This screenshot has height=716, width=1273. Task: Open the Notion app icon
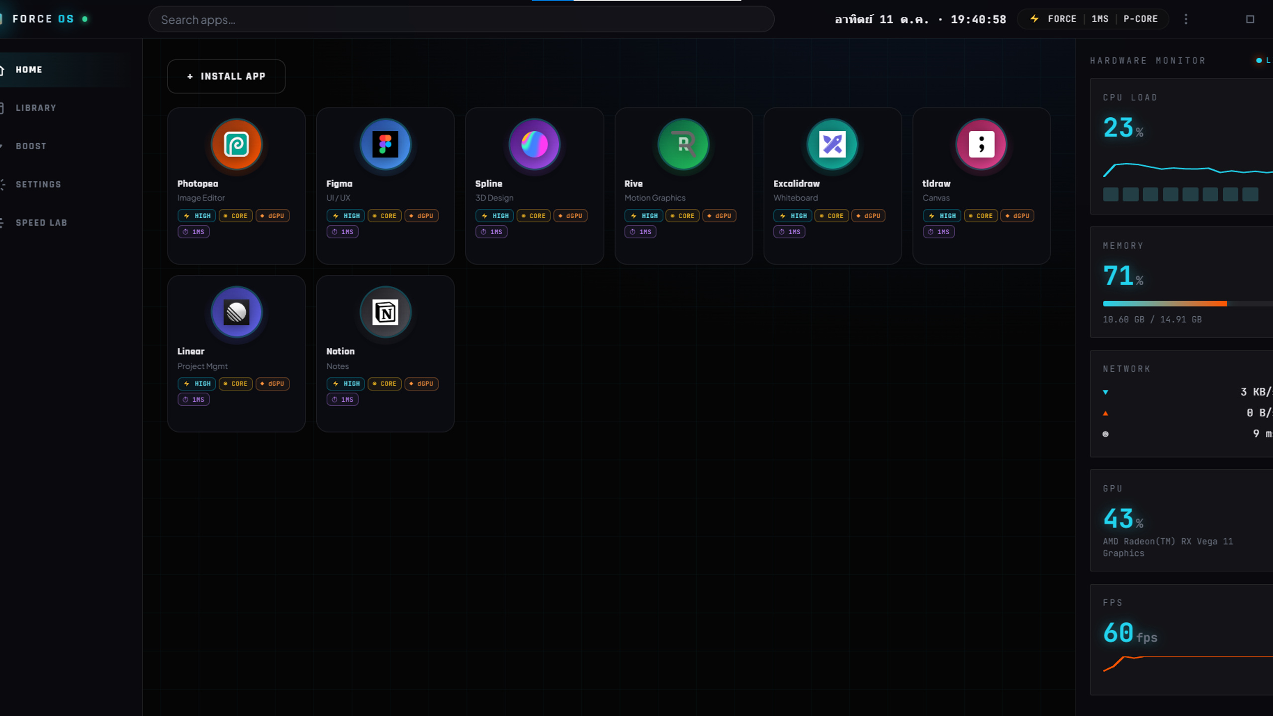point(385,312)
